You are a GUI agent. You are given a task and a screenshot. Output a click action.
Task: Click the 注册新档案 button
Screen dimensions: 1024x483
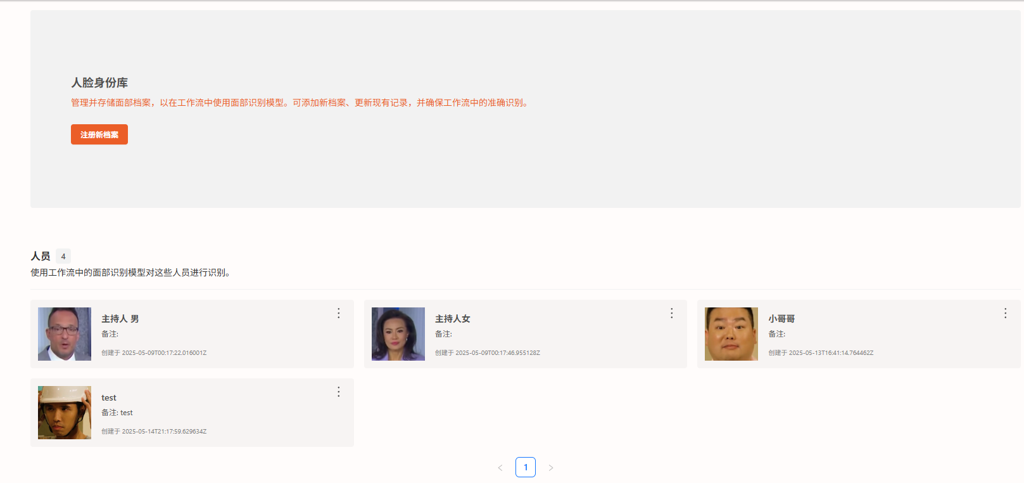99,134
